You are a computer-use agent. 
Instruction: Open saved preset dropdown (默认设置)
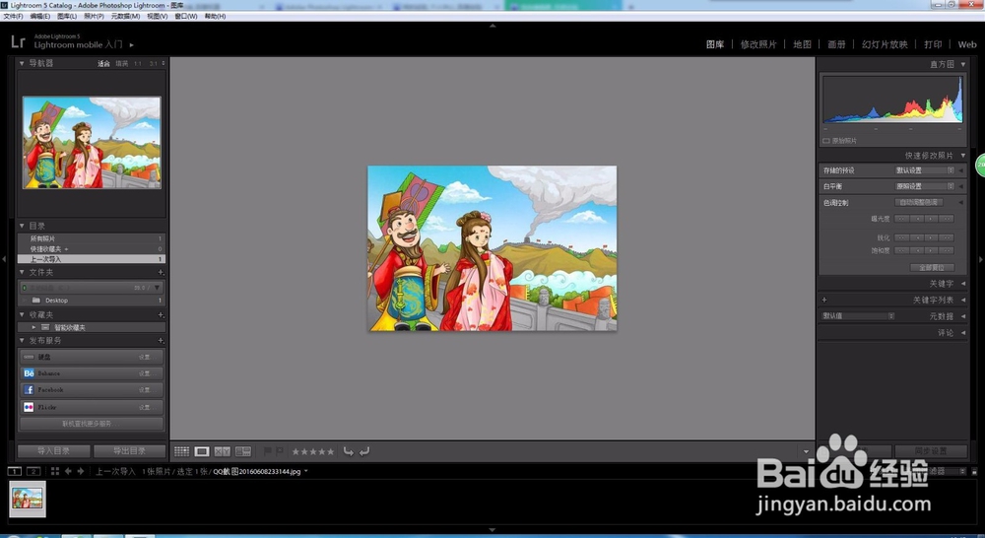coord(925,170)
